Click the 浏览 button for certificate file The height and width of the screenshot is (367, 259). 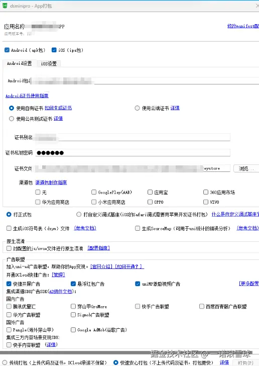pos(246,168)
